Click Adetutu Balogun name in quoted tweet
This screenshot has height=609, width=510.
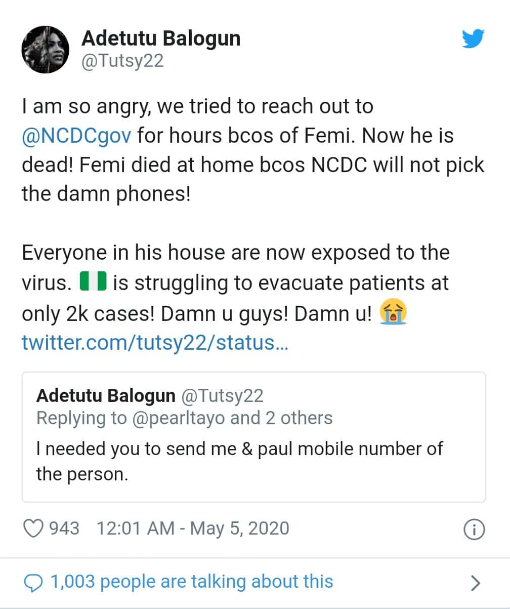tap(106, 396)
